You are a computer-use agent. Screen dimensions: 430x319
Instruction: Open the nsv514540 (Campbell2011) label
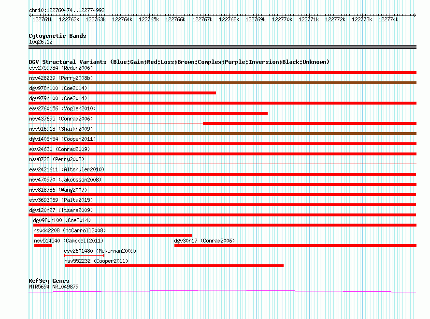(x=69, y=241)
